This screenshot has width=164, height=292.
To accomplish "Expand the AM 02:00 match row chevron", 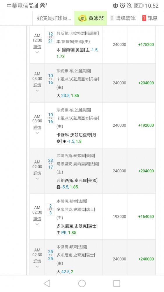I will pyautogui.click(x=37, y=179).
